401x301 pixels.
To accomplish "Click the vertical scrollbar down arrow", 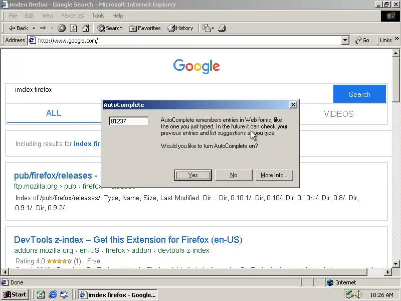I will tap(395, 264).
